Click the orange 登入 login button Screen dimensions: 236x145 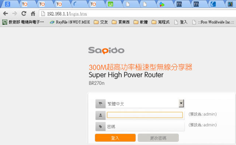115,138
